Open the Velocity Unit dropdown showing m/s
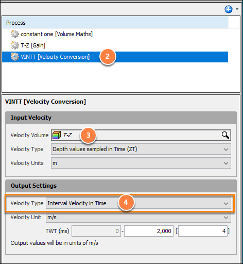The image size is (243, 264). click(x=138, y=217)
